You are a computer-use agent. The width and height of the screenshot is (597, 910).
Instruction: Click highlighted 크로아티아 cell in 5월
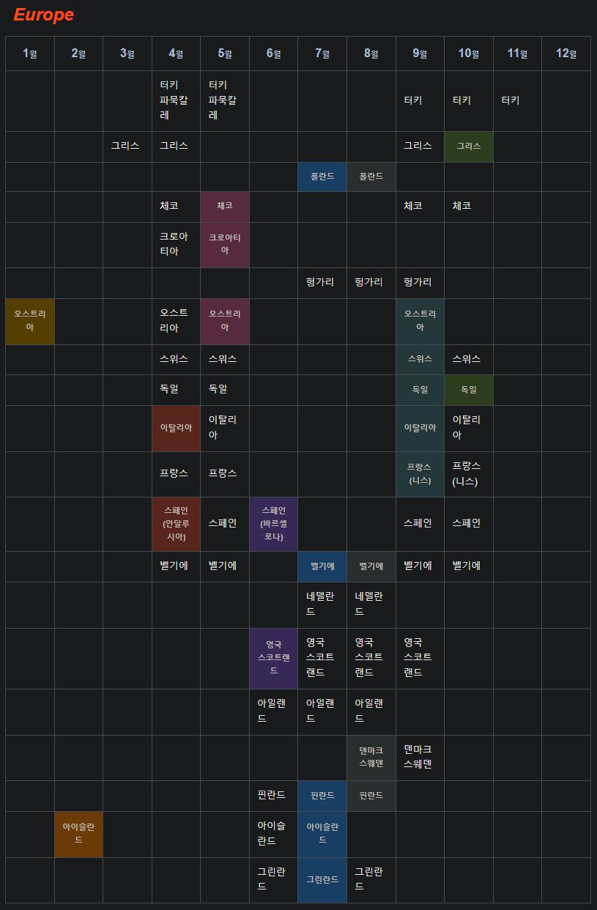pyautogui.click(x=225, y=245)
